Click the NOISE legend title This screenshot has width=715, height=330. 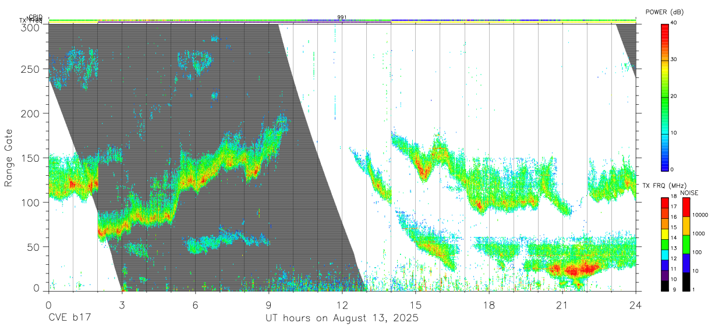coord(689,193)
